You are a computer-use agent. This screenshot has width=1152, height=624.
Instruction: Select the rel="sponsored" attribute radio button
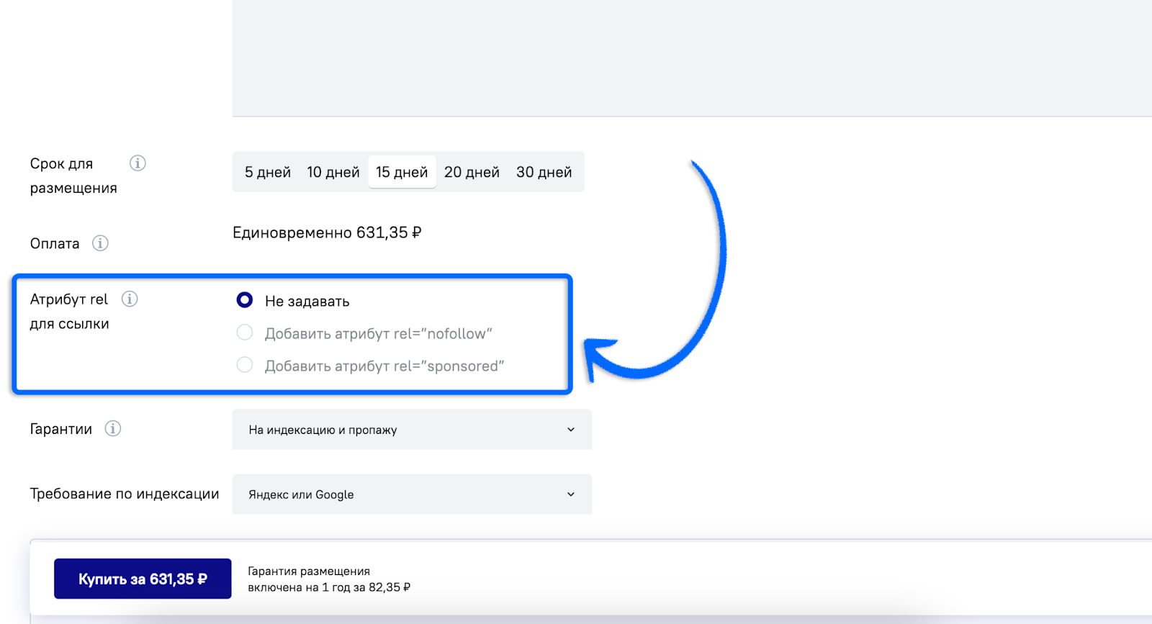245,365
